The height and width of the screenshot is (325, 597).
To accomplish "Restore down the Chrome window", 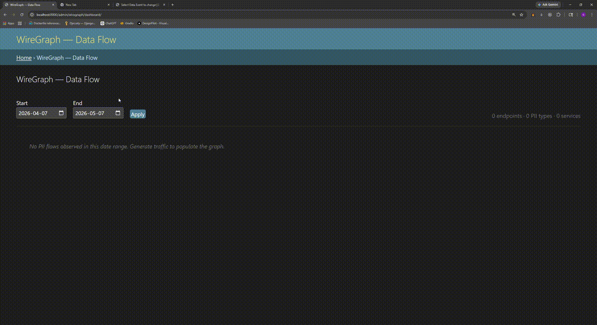I will click(581, 4).
